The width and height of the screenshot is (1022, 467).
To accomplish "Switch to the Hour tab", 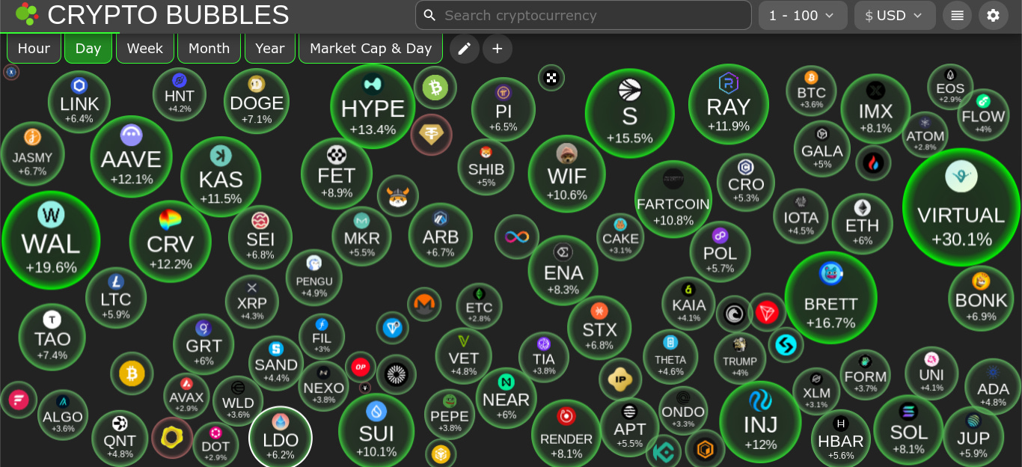I will click(x=34, y=49).
